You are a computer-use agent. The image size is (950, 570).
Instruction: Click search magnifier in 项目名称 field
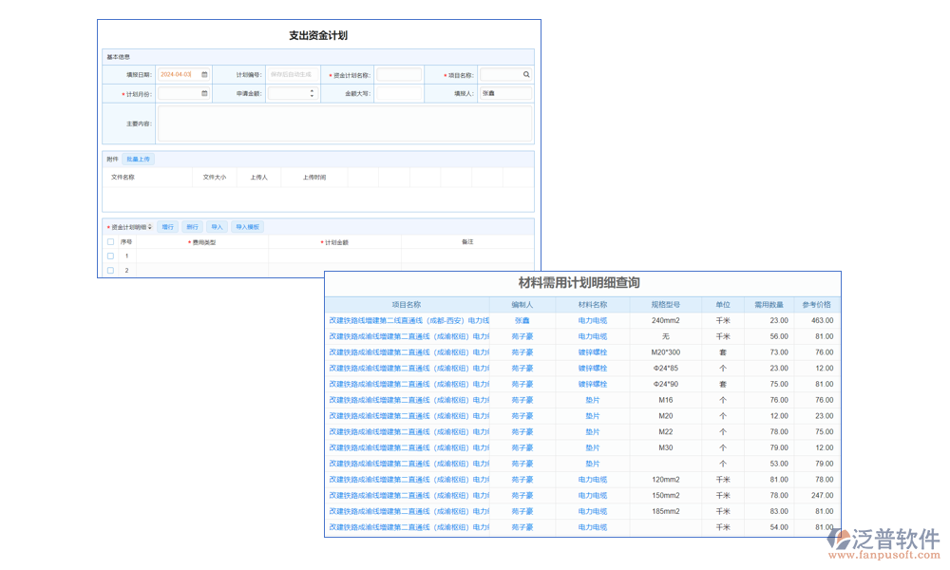[526, 74]
